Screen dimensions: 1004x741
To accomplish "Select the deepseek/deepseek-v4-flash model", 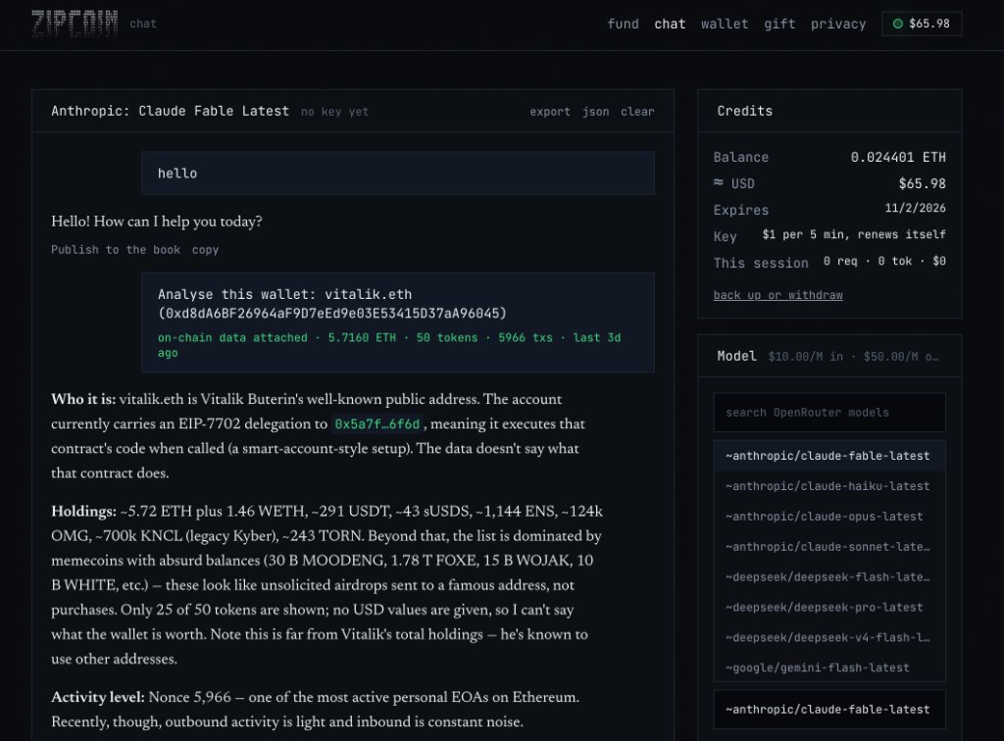I will click(829, 637).
